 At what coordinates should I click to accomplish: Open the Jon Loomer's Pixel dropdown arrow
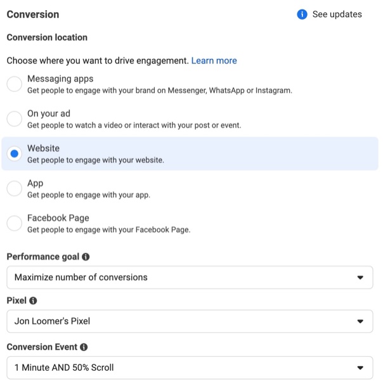[360, 321]
